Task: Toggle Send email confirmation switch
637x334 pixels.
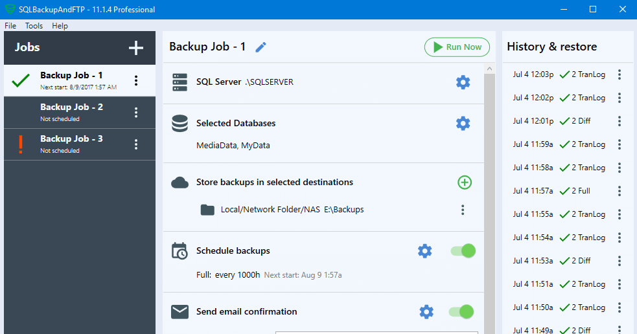Action: coord(461,312)
